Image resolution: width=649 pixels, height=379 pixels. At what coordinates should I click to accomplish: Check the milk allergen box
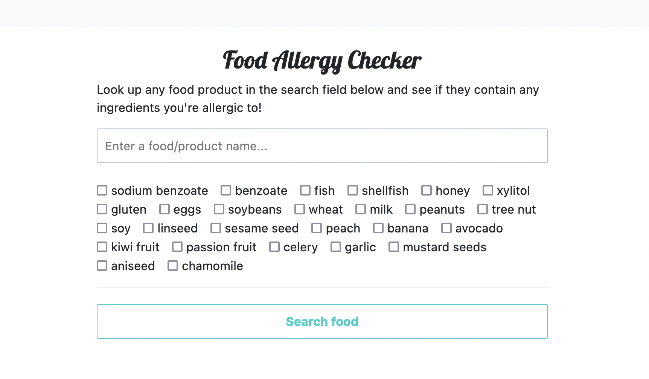(x=361, y=209)
